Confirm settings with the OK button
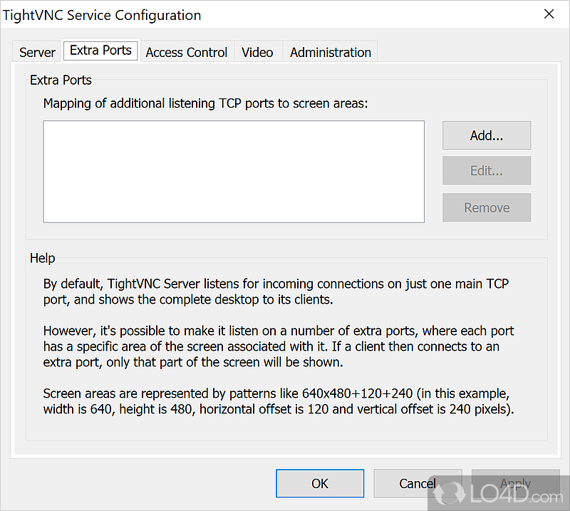 pyautogui.click(x=320, y=483)
